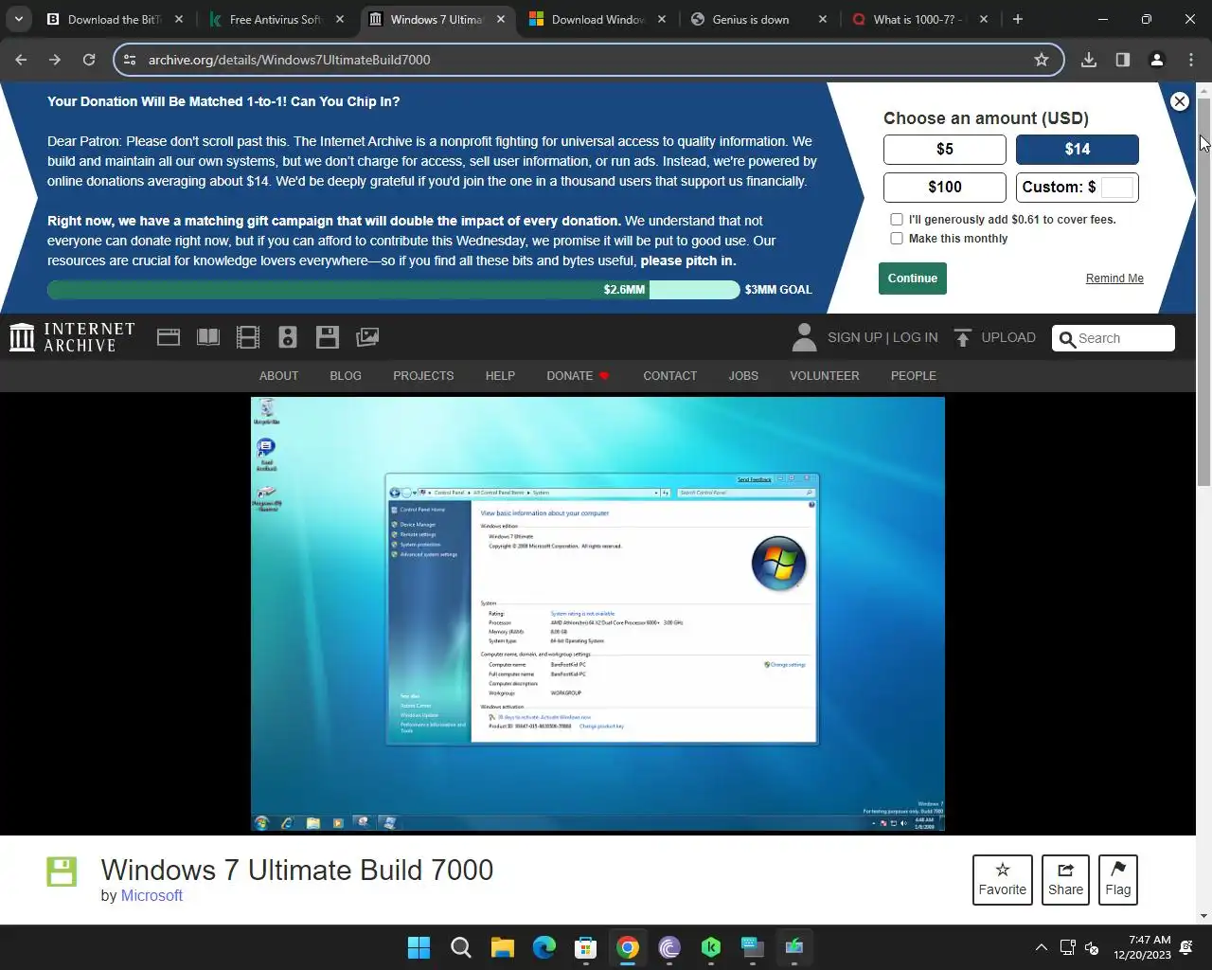The width and height of the screenshot is (1212, 970).
Task: Open Microsoft Edge from taskbar
Action: click(x=544, y=947)
